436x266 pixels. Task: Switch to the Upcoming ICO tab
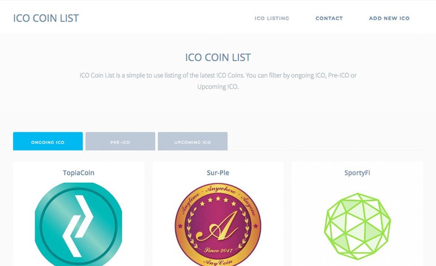193,141
